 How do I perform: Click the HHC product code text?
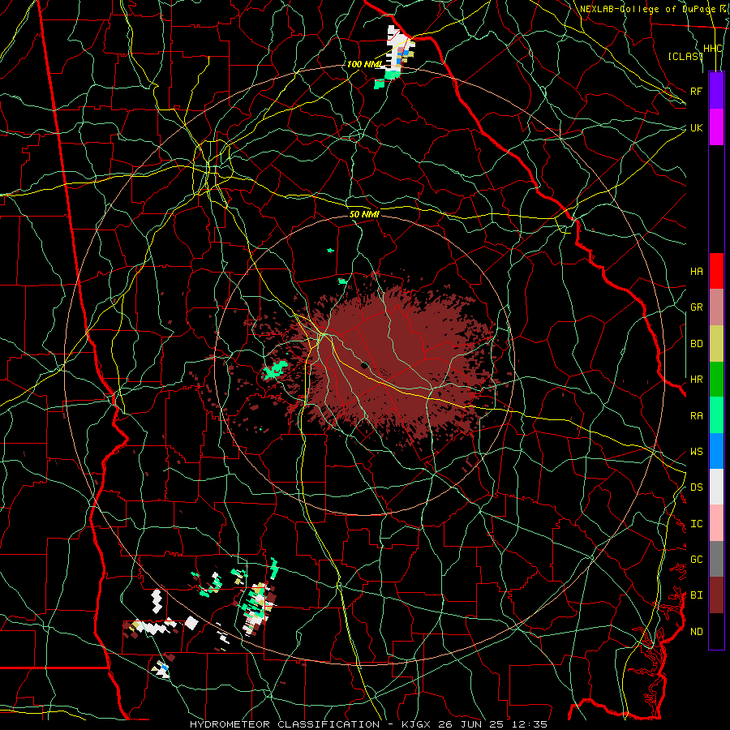pyautogui.click(x=713, y=49)
